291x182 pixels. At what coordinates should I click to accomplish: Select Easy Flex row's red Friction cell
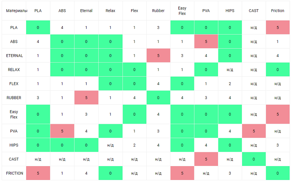pyautogui.click(x=277, y=114)
